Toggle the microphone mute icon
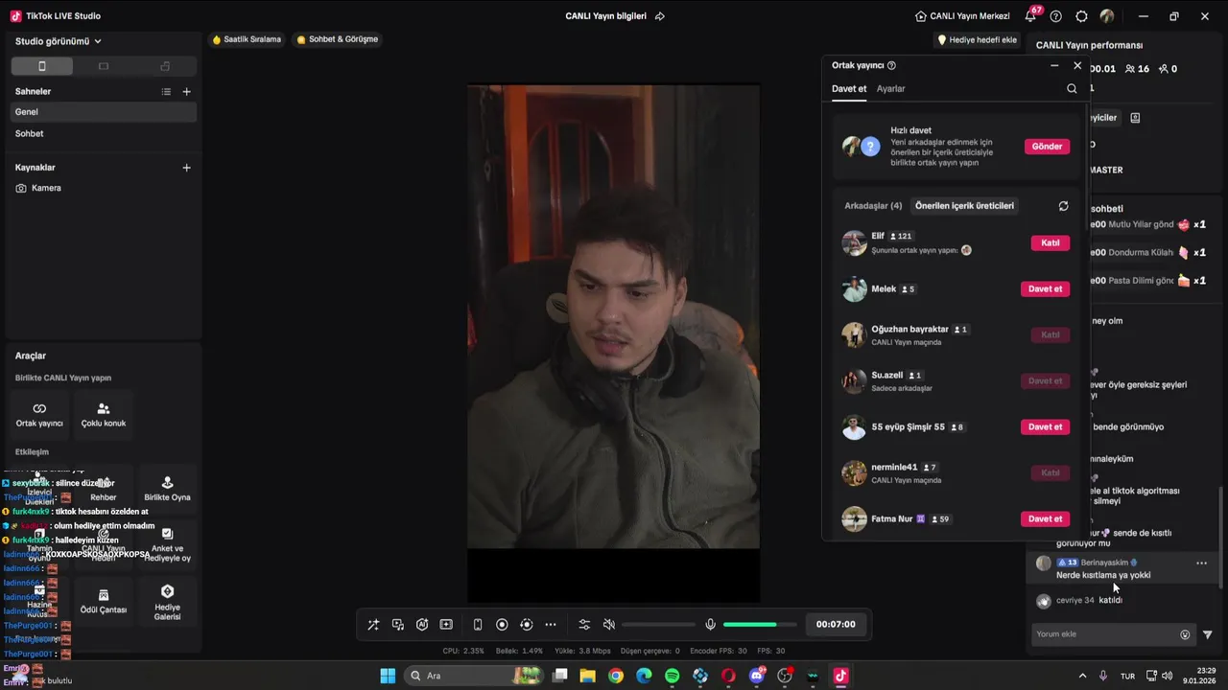This screenshot has height=690, width=1228. pos(710,625)
